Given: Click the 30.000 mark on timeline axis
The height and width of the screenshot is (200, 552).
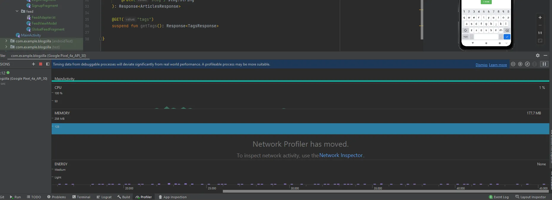Looking at the screenshot, I should (295, 188).
